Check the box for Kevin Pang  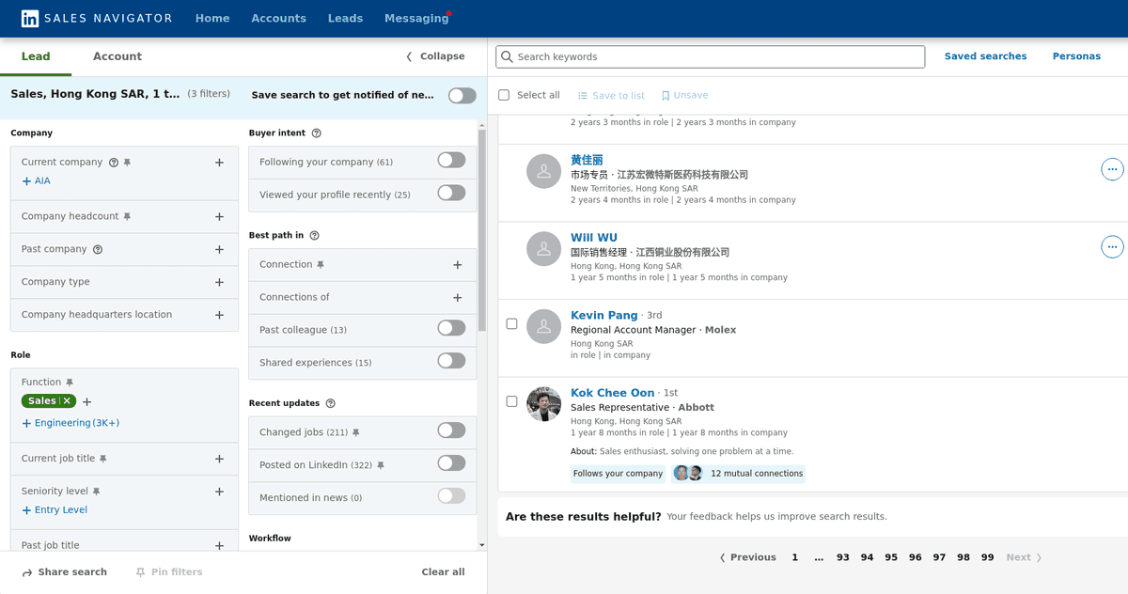point(511,324)
